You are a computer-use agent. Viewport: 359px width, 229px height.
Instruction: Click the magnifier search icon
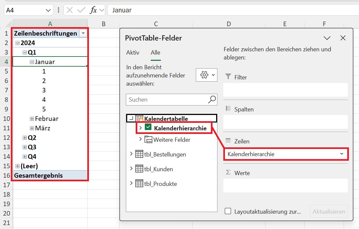212,100
